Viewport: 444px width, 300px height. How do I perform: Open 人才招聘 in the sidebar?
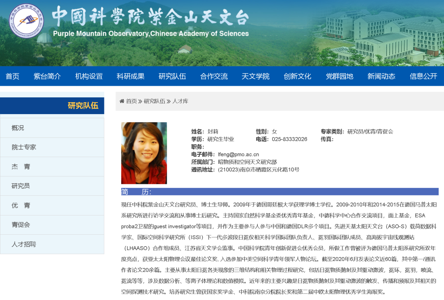point(24,244)
